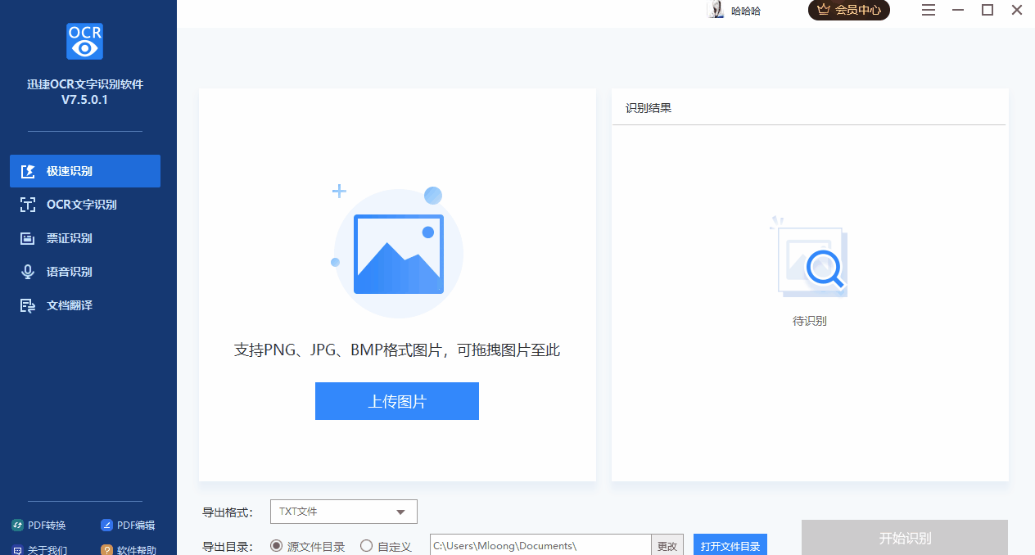This screenshot has width=1035, height=555.
Task: Expand the hamburger menu at top right
Action: tap(928, 11)
